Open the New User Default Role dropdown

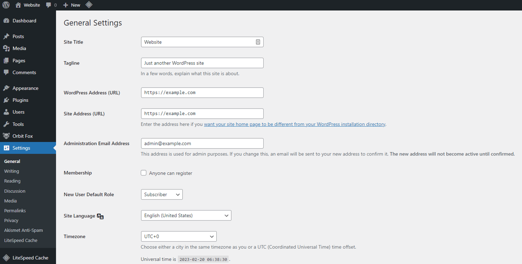(x=161, y=194)
